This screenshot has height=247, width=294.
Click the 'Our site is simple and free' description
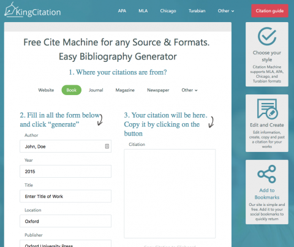pyautogui.click(x=267, y=211)
